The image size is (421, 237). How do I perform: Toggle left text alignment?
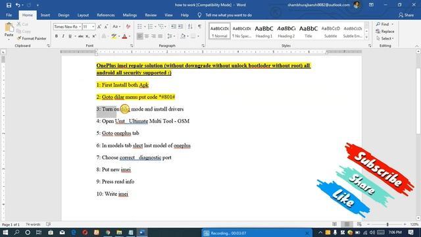pyautogui.click(x=140, y=36)
